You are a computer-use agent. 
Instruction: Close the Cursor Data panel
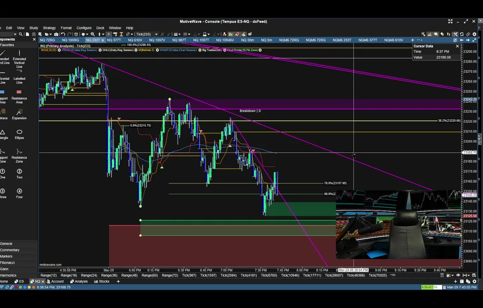tap(457, 46)
